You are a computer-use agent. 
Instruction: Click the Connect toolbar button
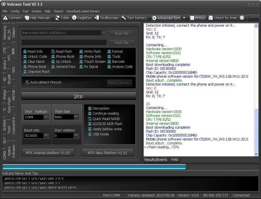tap(12, 18)
